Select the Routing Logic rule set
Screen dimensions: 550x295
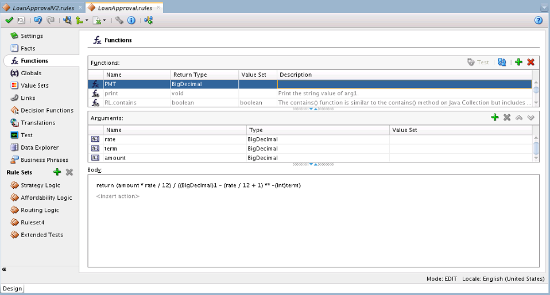point(40,210)
